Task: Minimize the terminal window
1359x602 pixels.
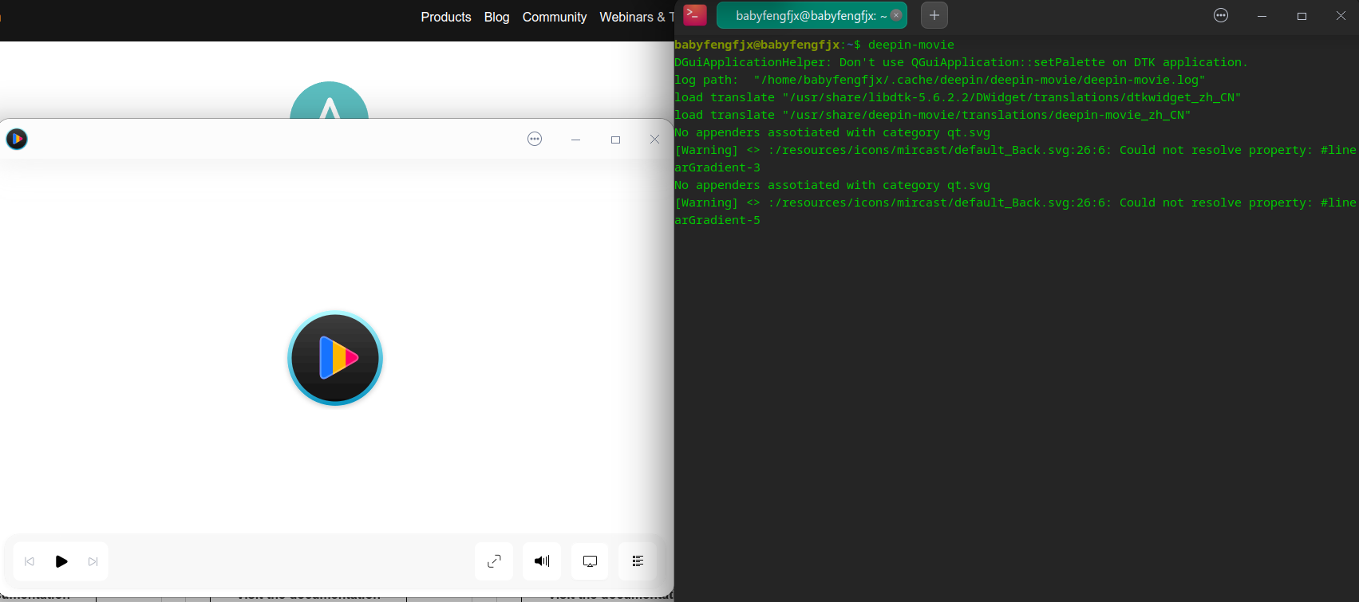Action: point(1262,16)
